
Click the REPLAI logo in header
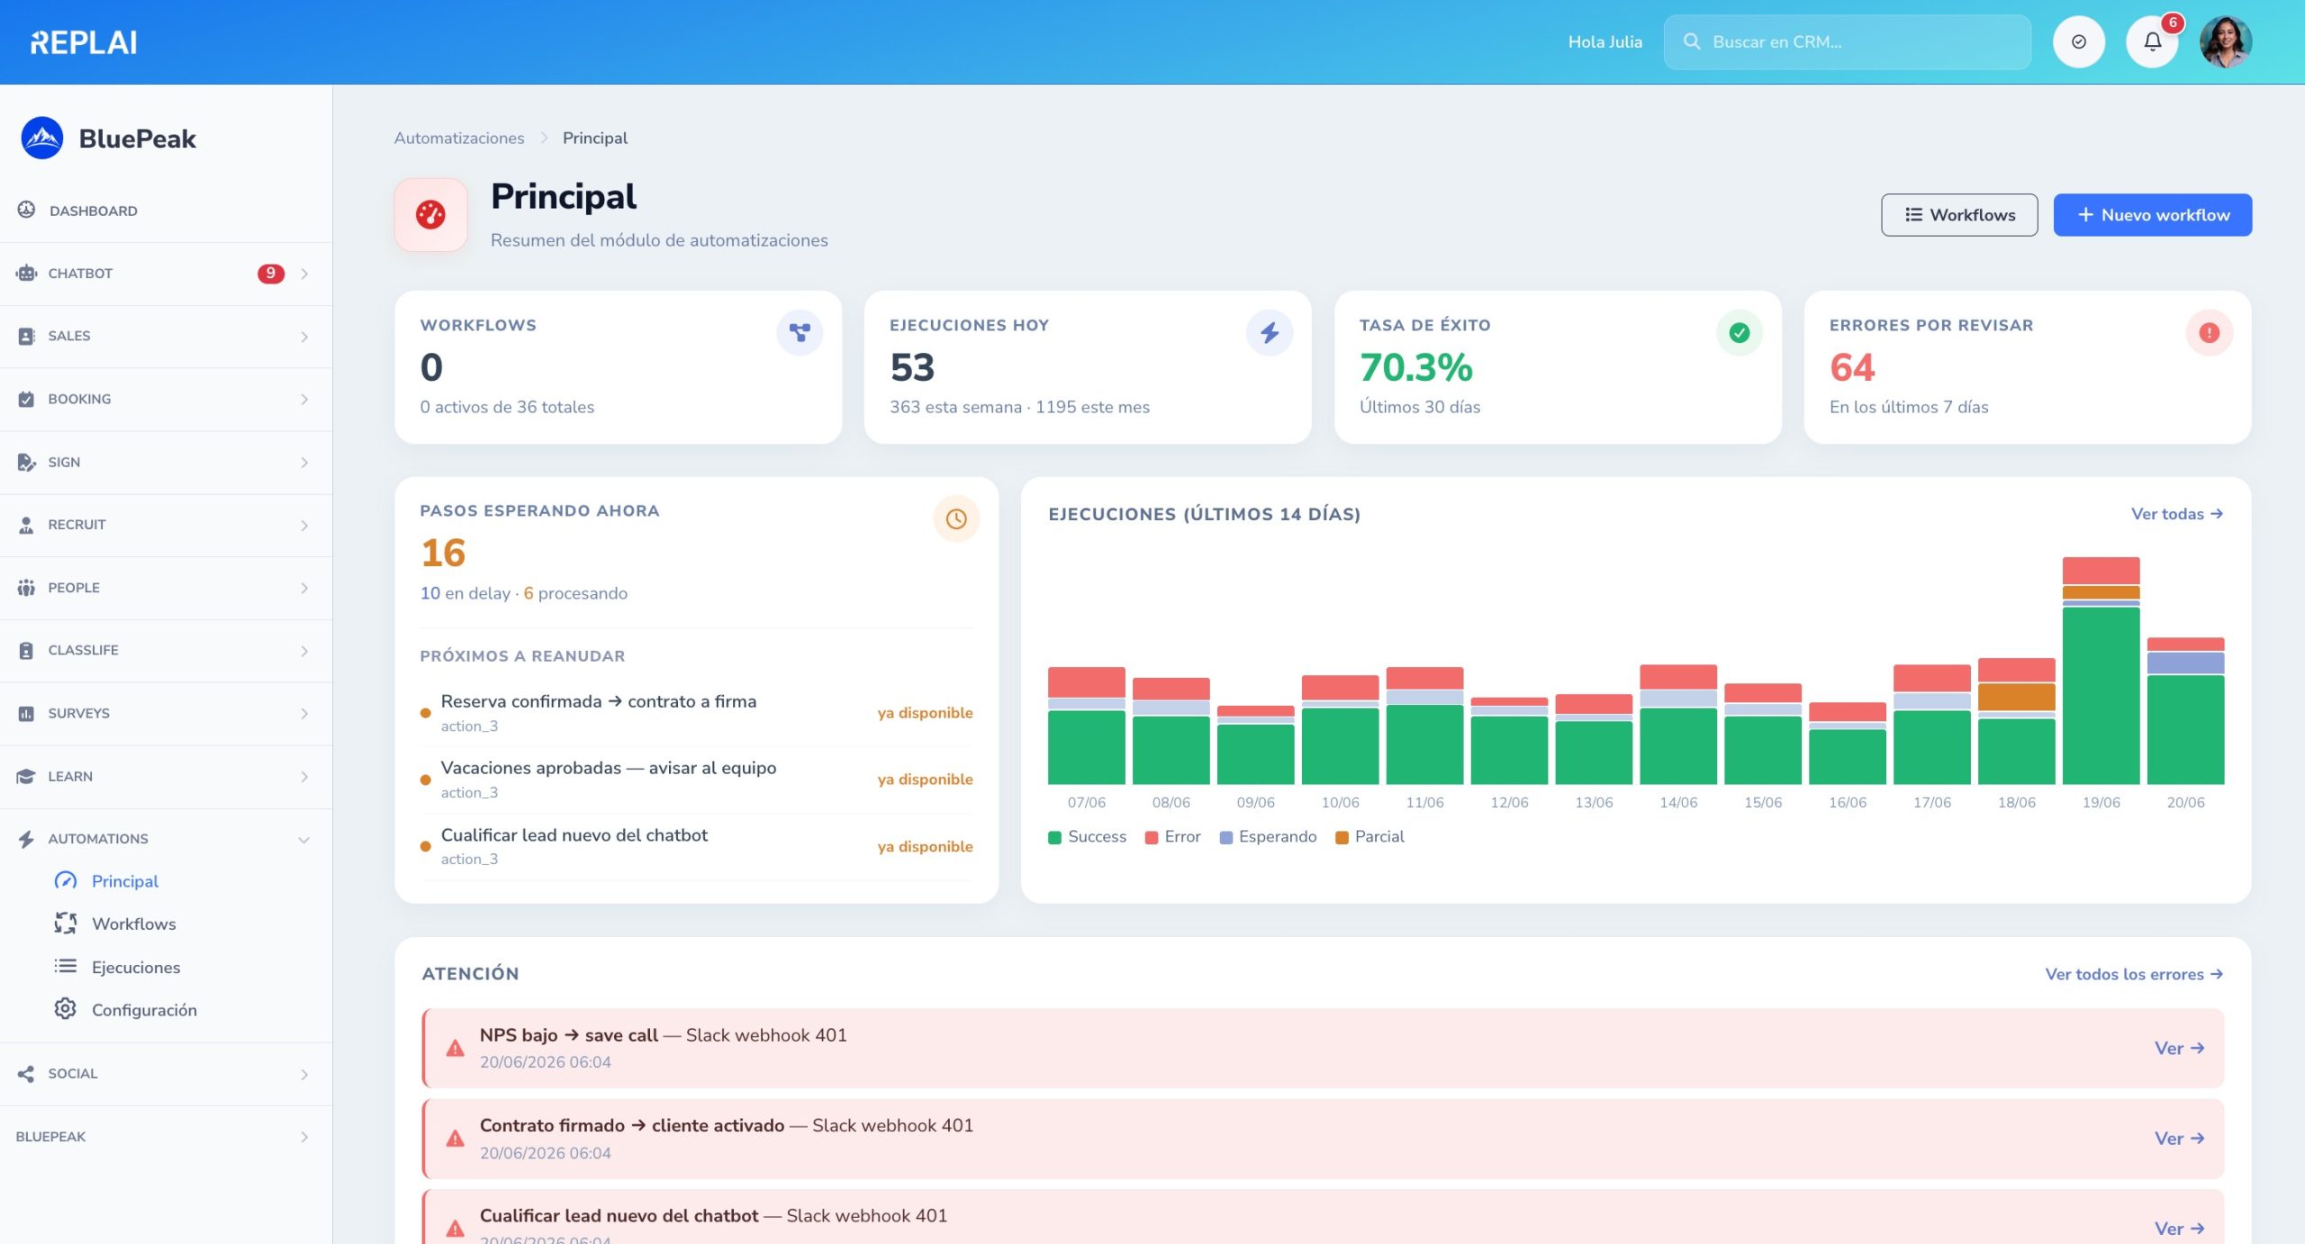tap(84, 42)
